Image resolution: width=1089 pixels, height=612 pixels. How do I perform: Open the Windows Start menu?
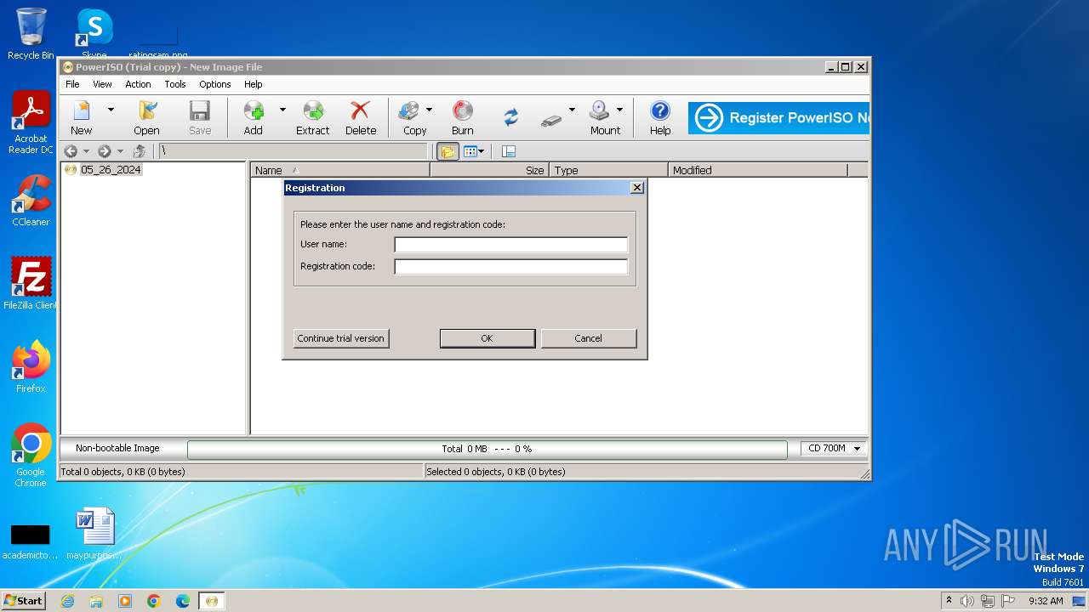23,600
